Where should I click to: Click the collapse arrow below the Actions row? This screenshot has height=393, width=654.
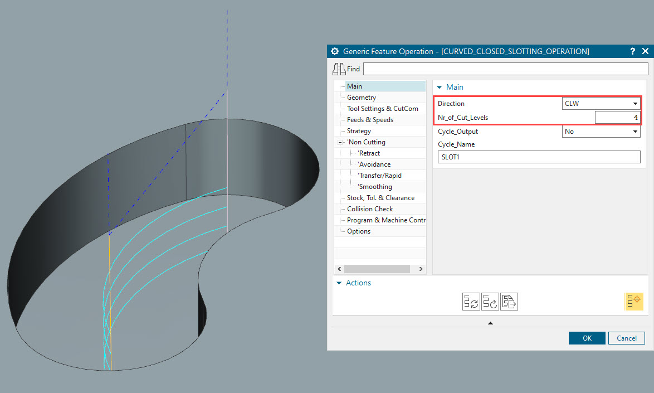(x=490, y=322)
